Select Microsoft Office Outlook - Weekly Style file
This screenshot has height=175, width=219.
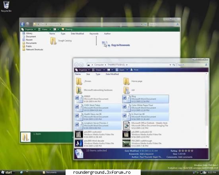tap(145, 125)
